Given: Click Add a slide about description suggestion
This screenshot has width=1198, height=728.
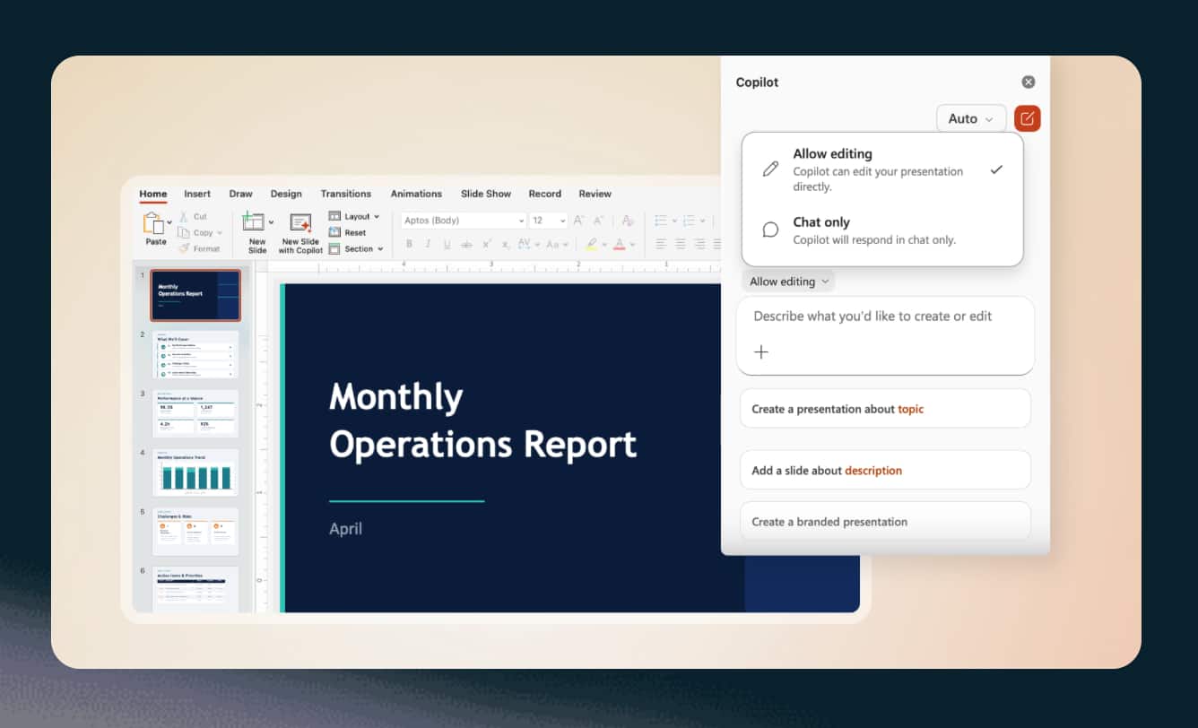Looking at the screenshot, I should coord(885,470).
